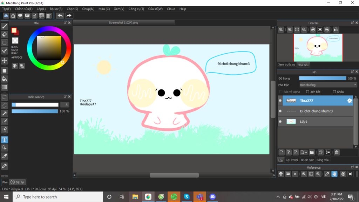
Task: Select the Gradient tool
Action: click(x=4, y=87)
